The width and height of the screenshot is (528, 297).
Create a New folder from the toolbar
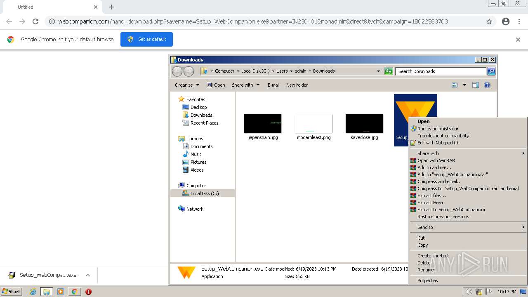tap(297, 85)
